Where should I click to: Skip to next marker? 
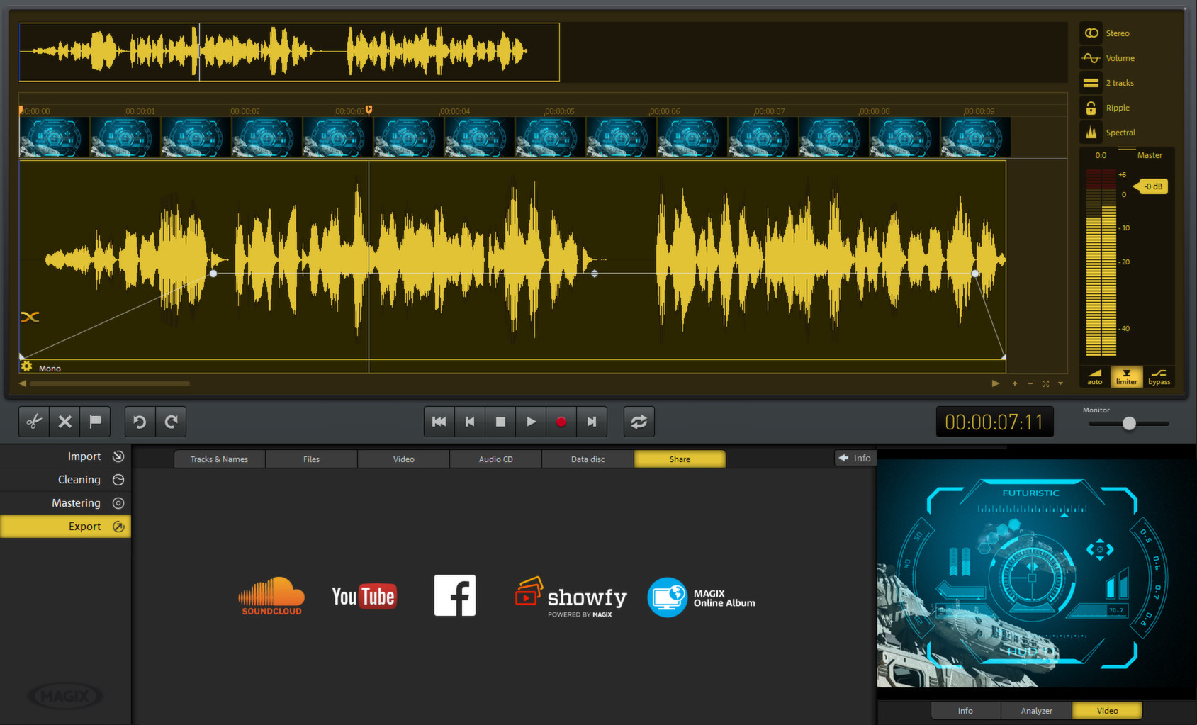coord(592,422)
